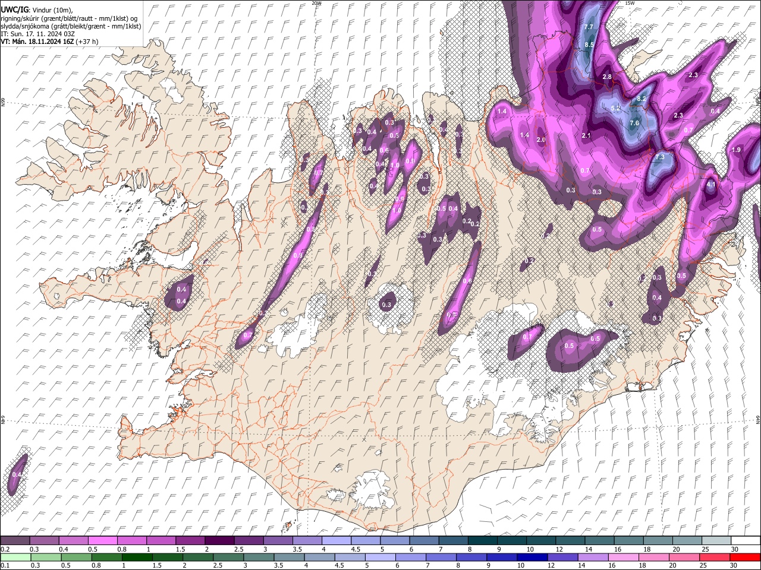761x570 pixels.
Task: Click the 7.6 precipitation value on the map
Action: click(634, 123)
